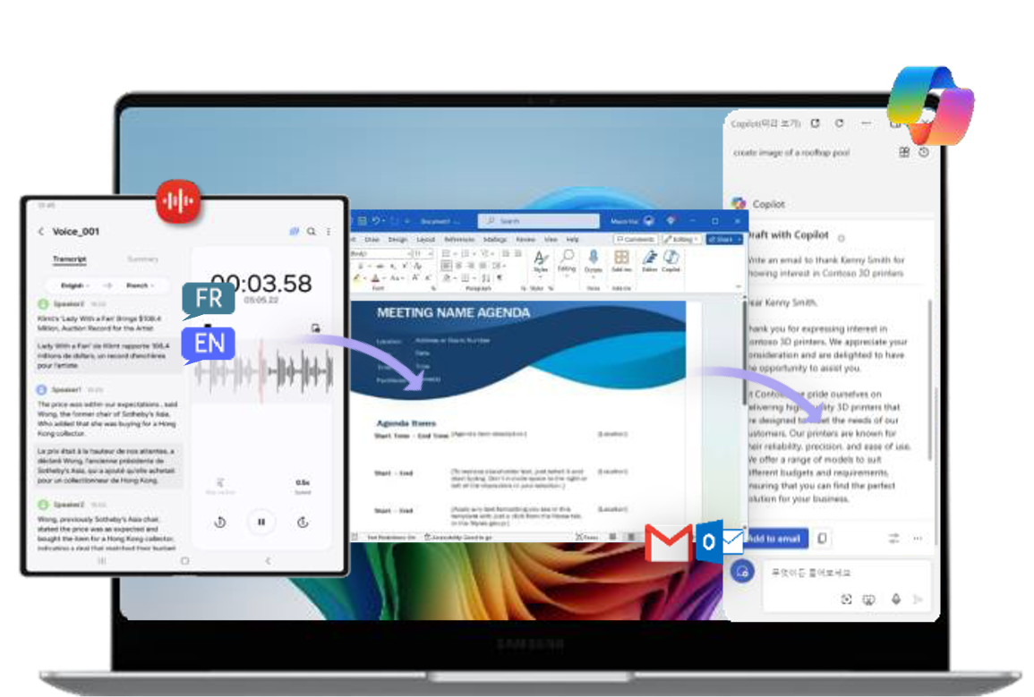Screen dimensions: 1034x697
Task: Switch to the Summary tab in the recorder
Action: point(142,259)
